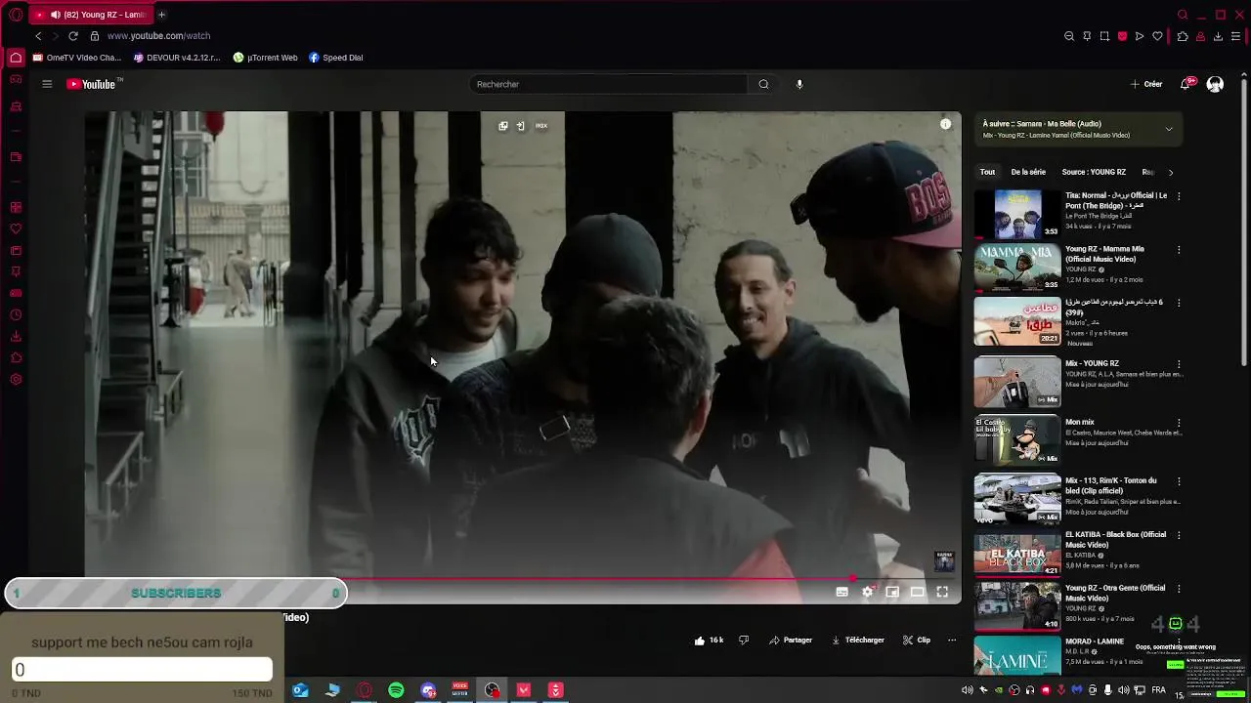Take a snapshot with the capture icon
Viewport: 1251px width, 703px height.
(x=1104, y=36)
